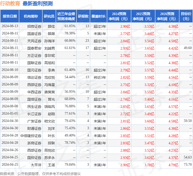Select the 2024-05-05 report date cell
The height and width of the screenshot is (176, 193).
10,114
